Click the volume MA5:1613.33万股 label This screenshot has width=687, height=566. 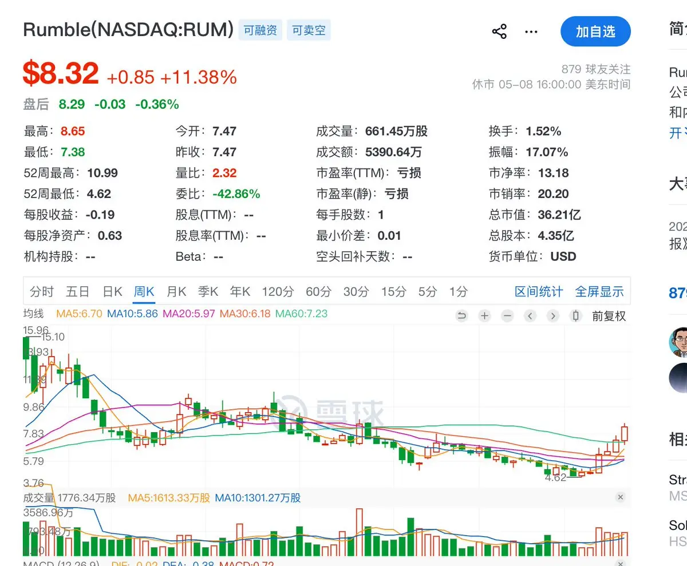point(169,498)
